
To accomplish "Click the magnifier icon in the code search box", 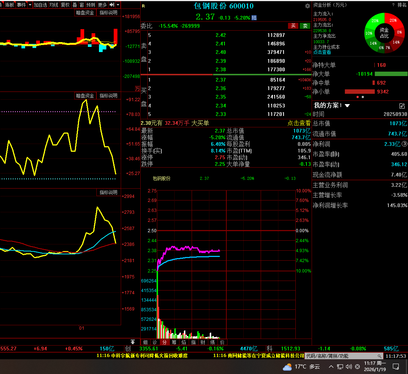I will coord(379,356).
